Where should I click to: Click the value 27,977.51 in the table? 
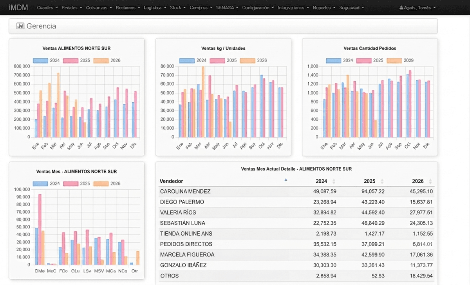pos(421,212)
